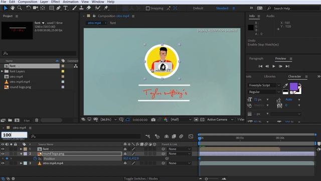Hide the font layer with eye icon
Screen dimensions: 321x181
click(x=3, y=149)
